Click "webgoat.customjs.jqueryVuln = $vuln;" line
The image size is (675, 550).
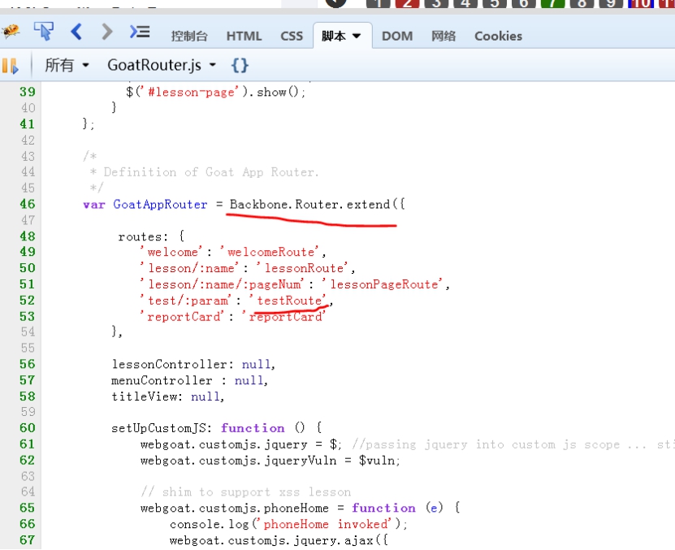click(x=270, y=461)
